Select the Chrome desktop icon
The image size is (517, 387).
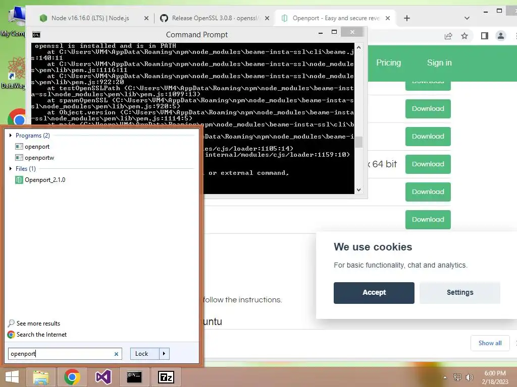(17, 117)
